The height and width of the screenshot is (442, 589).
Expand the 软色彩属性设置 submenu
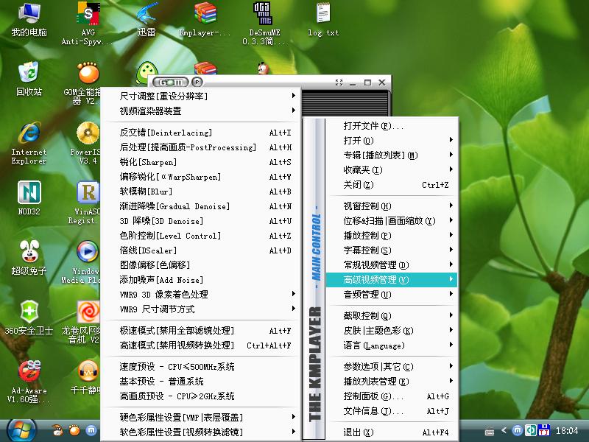tap(201, 432)
